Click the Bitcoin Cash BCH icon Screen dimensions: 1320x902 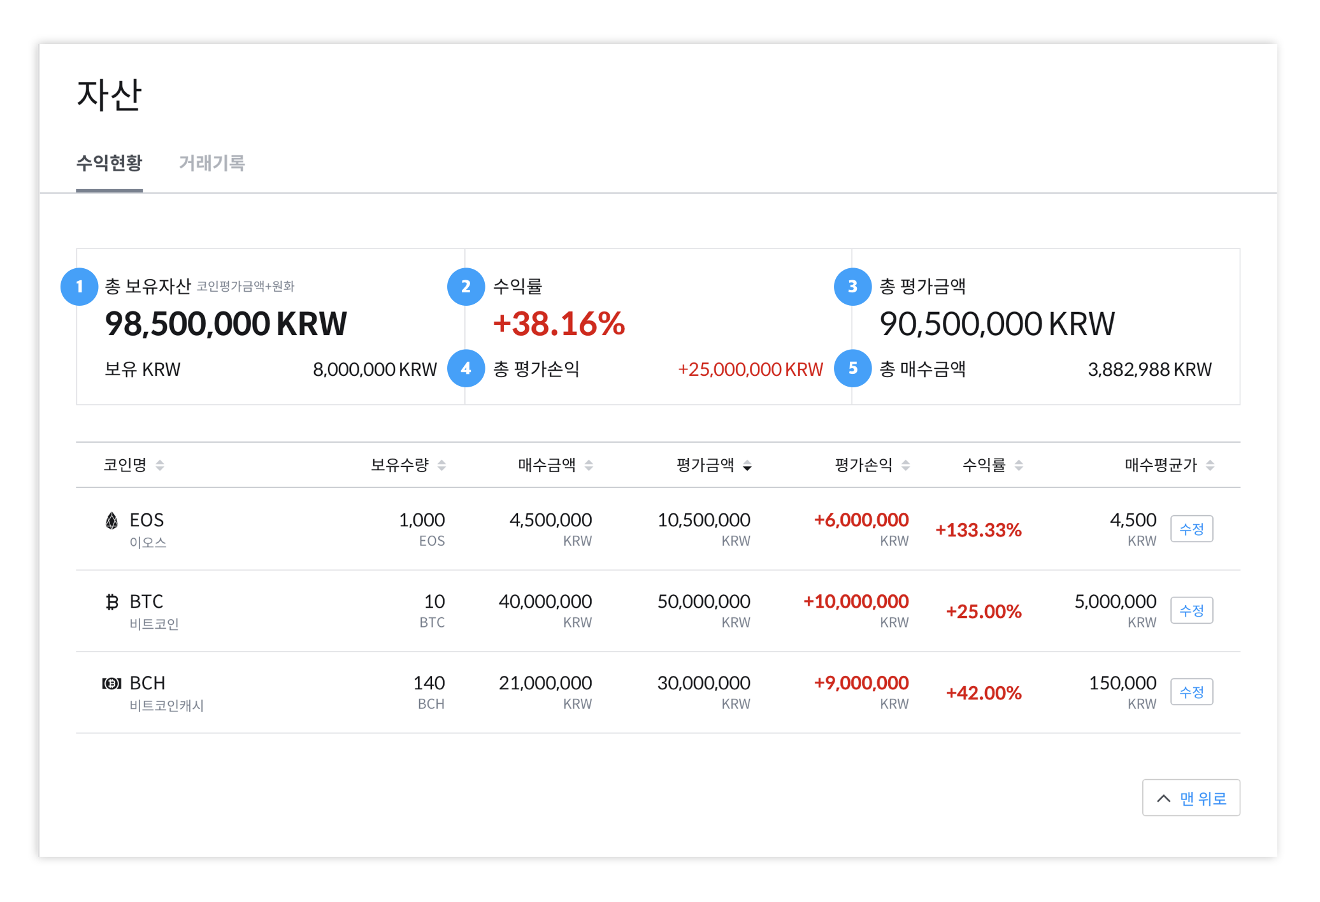coord(111,684)
